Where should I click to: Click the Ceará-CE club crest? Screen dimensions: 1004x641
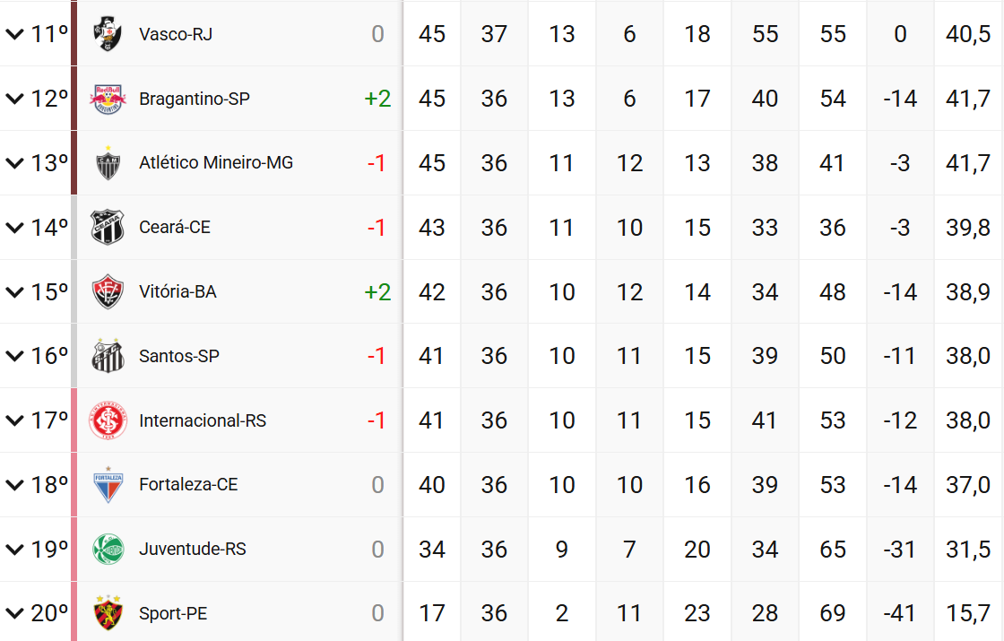point(108,228)
